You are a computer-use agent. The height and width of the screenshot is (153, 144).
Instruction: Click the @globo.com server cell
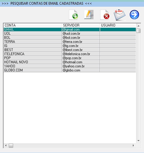(x=81, y=70)
